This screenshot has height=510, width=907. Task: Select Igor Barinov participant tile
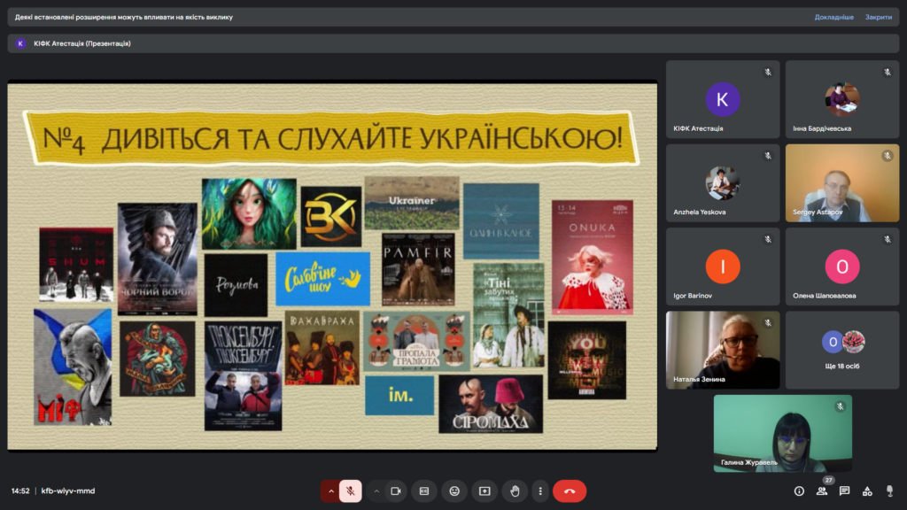pos(723,267)
